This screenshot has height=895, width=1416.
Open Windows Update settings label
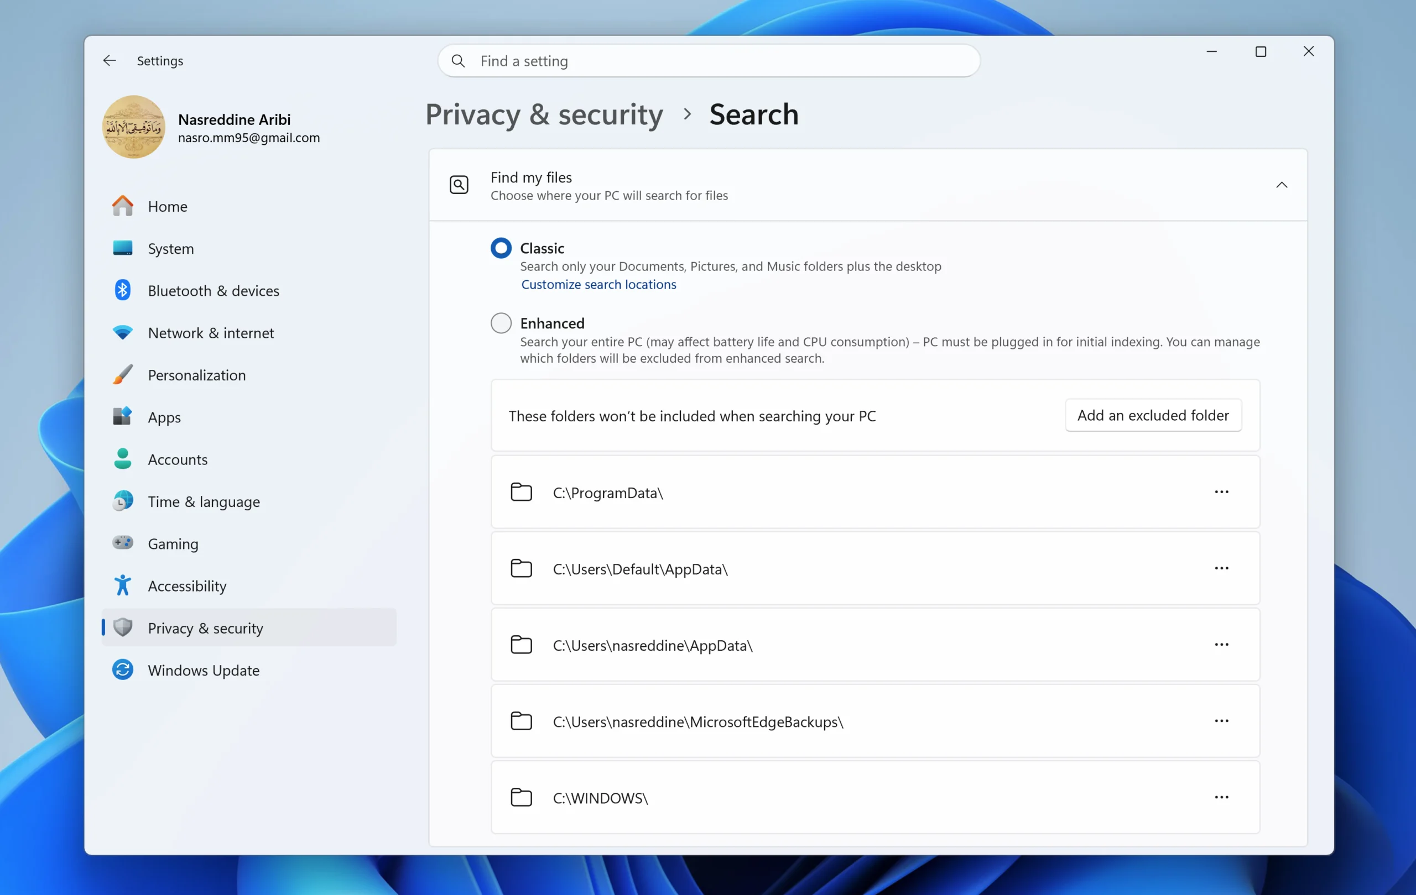coord(204,671)
